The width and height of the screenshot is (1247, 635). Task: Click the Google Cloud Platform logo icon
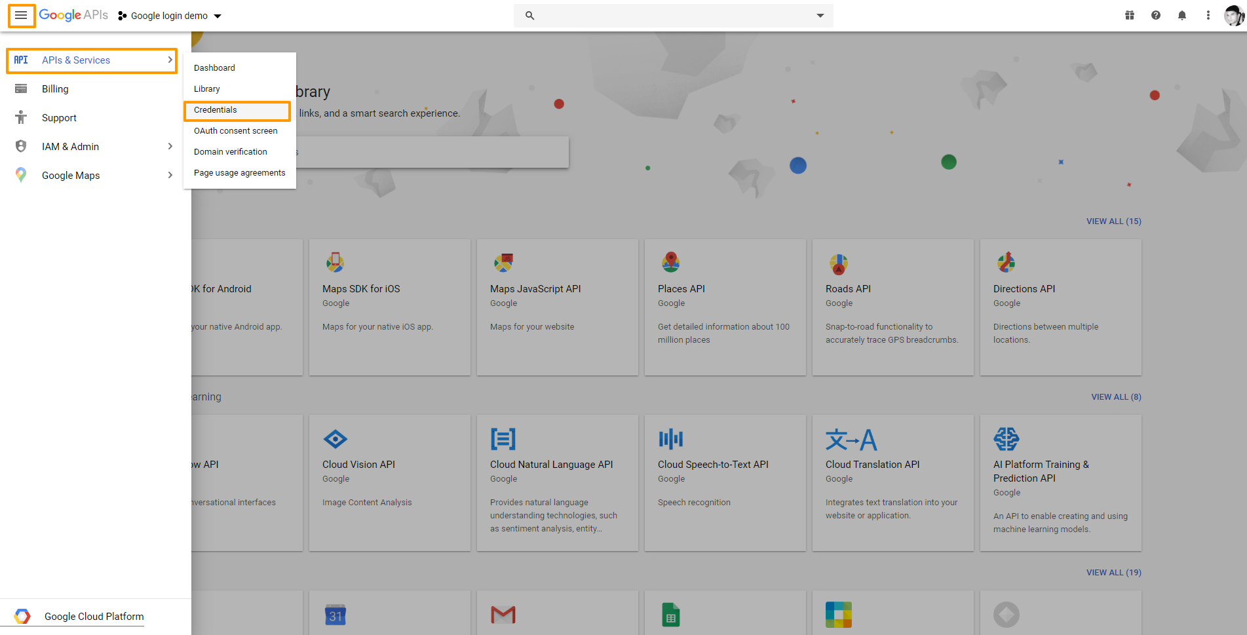click(x=22, y=616)
